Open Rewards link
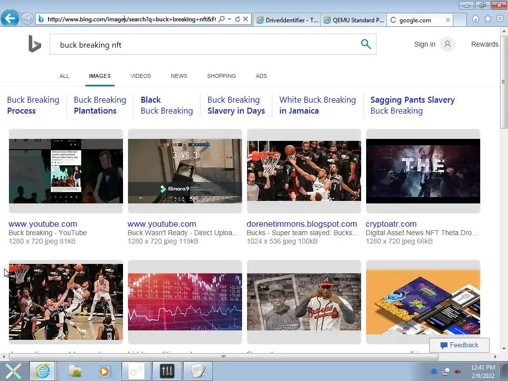This screenshot has height=381, width=508. point(485,44)
